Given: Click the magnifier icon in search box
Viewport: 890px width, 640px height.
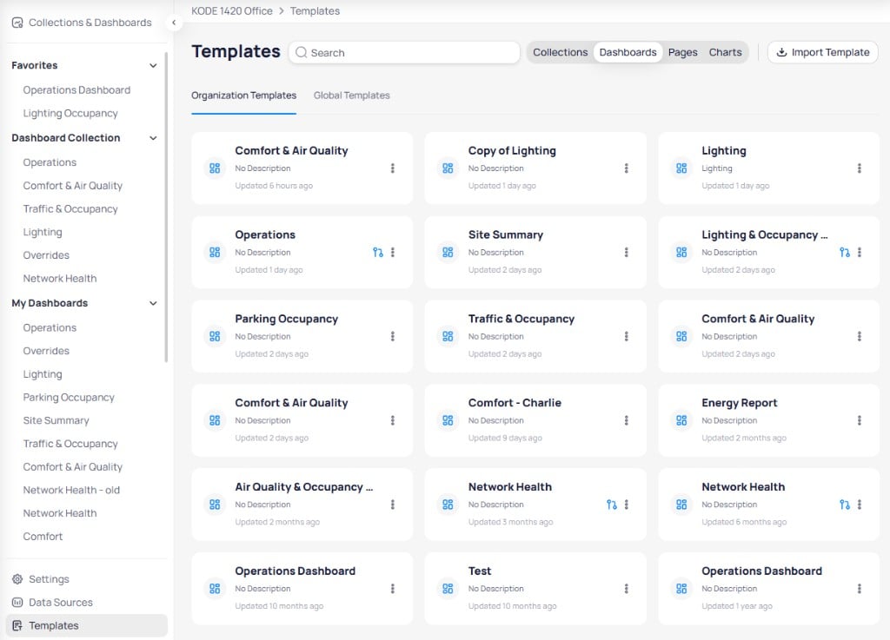Looking at the screenshot, I should tap(302, 52).
